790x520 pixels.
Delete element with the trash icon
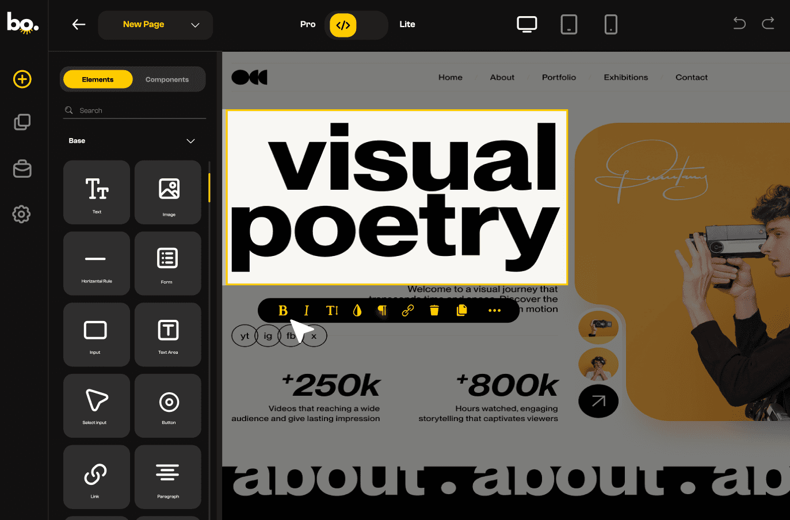click(x=434, y=311)
